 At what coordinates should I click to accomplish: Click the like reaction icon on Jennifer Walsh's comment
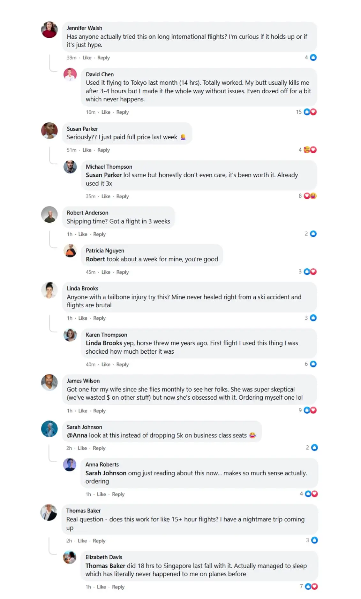[x=313, y=58]
